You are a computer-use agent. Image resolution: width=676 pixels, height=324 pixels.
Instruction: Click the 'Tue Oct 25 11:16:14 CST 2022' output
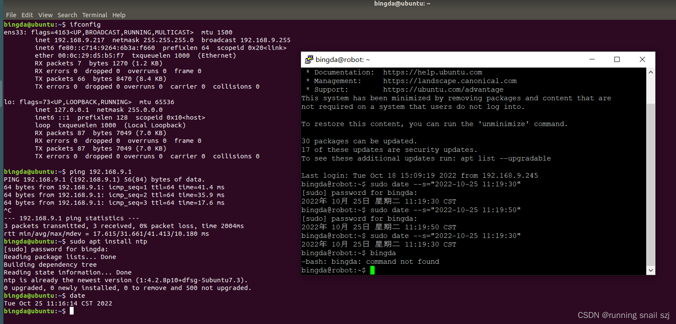click(x=58, y=303)
